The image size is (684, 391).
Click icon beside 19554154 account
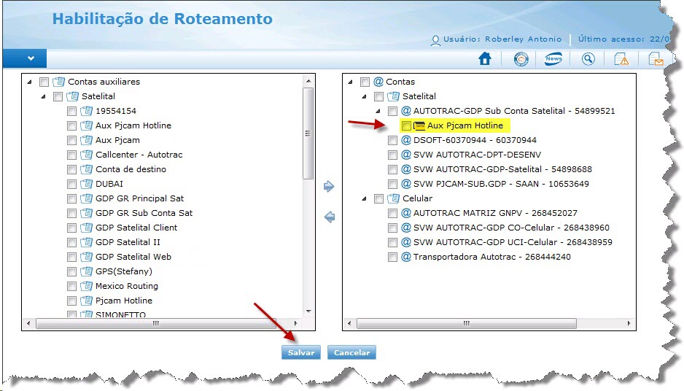pyautogui.click(x=86, y=111)
